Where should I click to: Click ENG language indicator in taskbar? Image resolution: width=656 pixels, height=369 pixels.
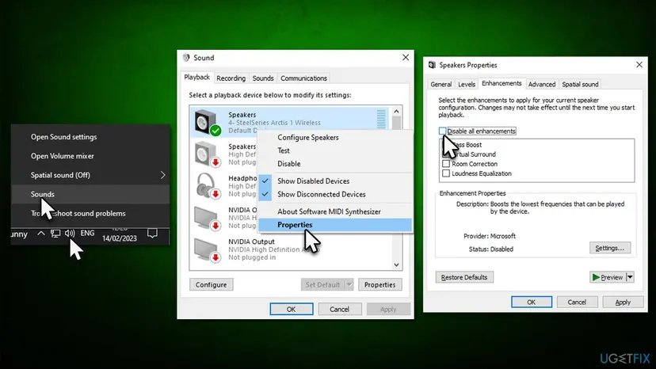pyautogui.click(x=87, y=234)
